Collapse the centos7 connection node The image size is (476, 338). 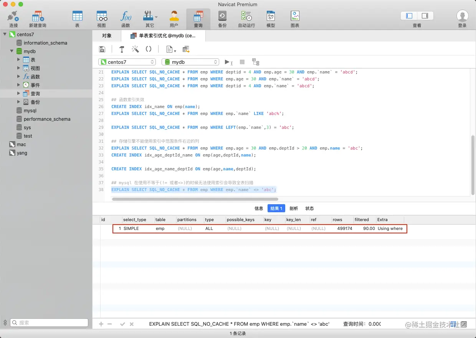point(5,34)
